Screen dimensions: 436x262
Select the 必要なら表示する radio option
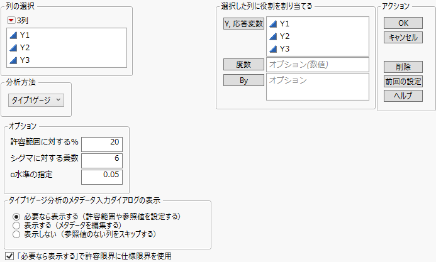pyautogui.click(x=16, y=217)
